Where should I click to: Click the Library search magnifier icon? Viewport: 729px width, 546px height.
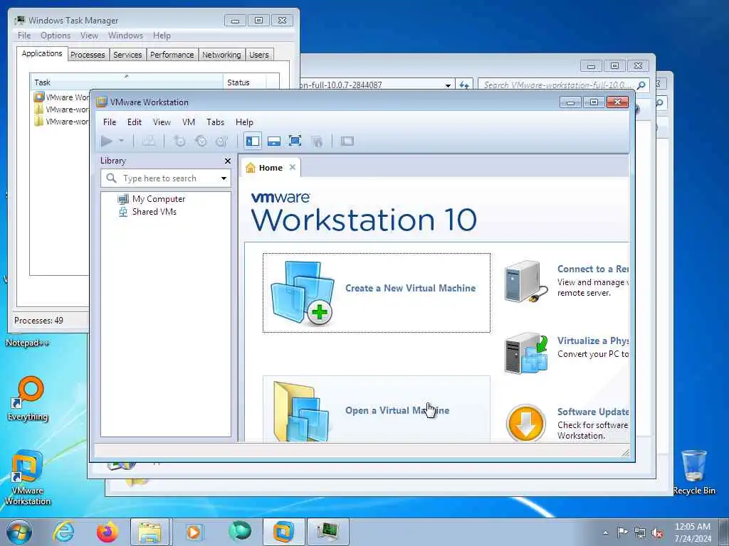pyautogui.click(x=111, y=178)
